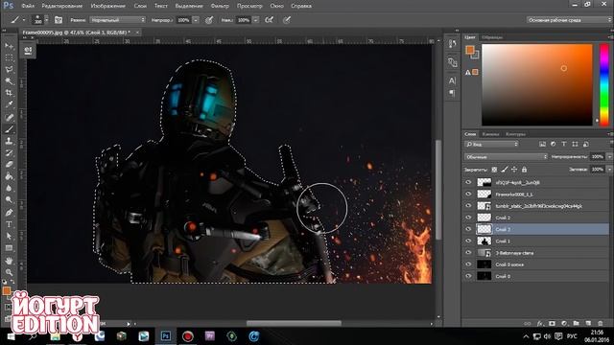
Task: Open the tool preset picker arrow
Action: (23, 20)
